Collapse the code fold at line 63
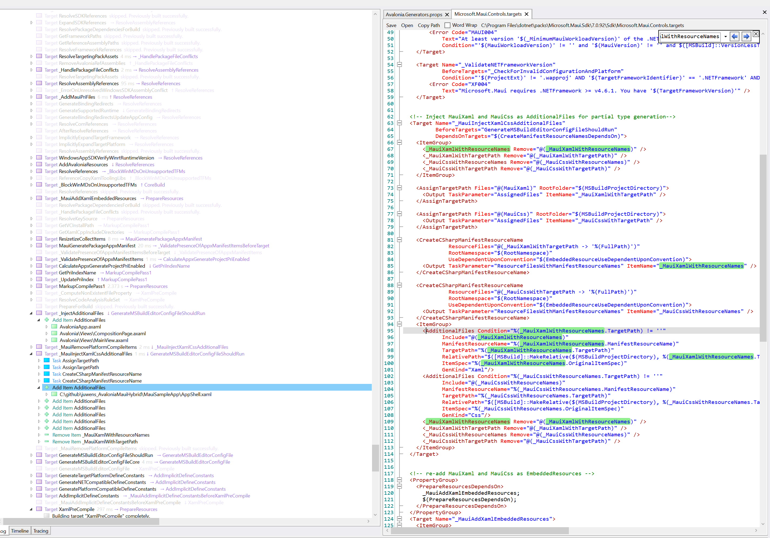The height and width of the screenshot is (538, 770). 399,123
